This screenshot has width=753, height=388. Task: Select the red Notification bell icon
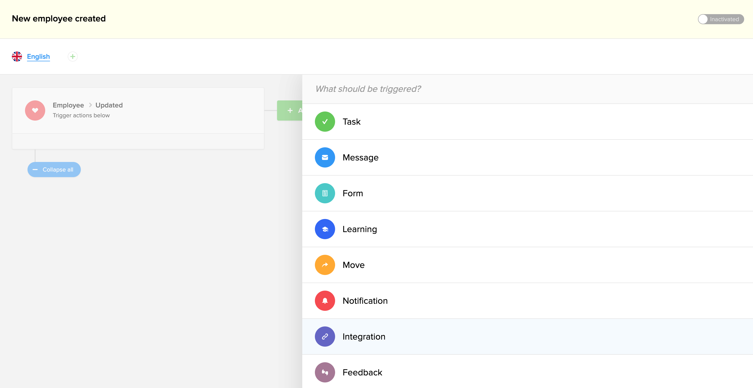325,301
